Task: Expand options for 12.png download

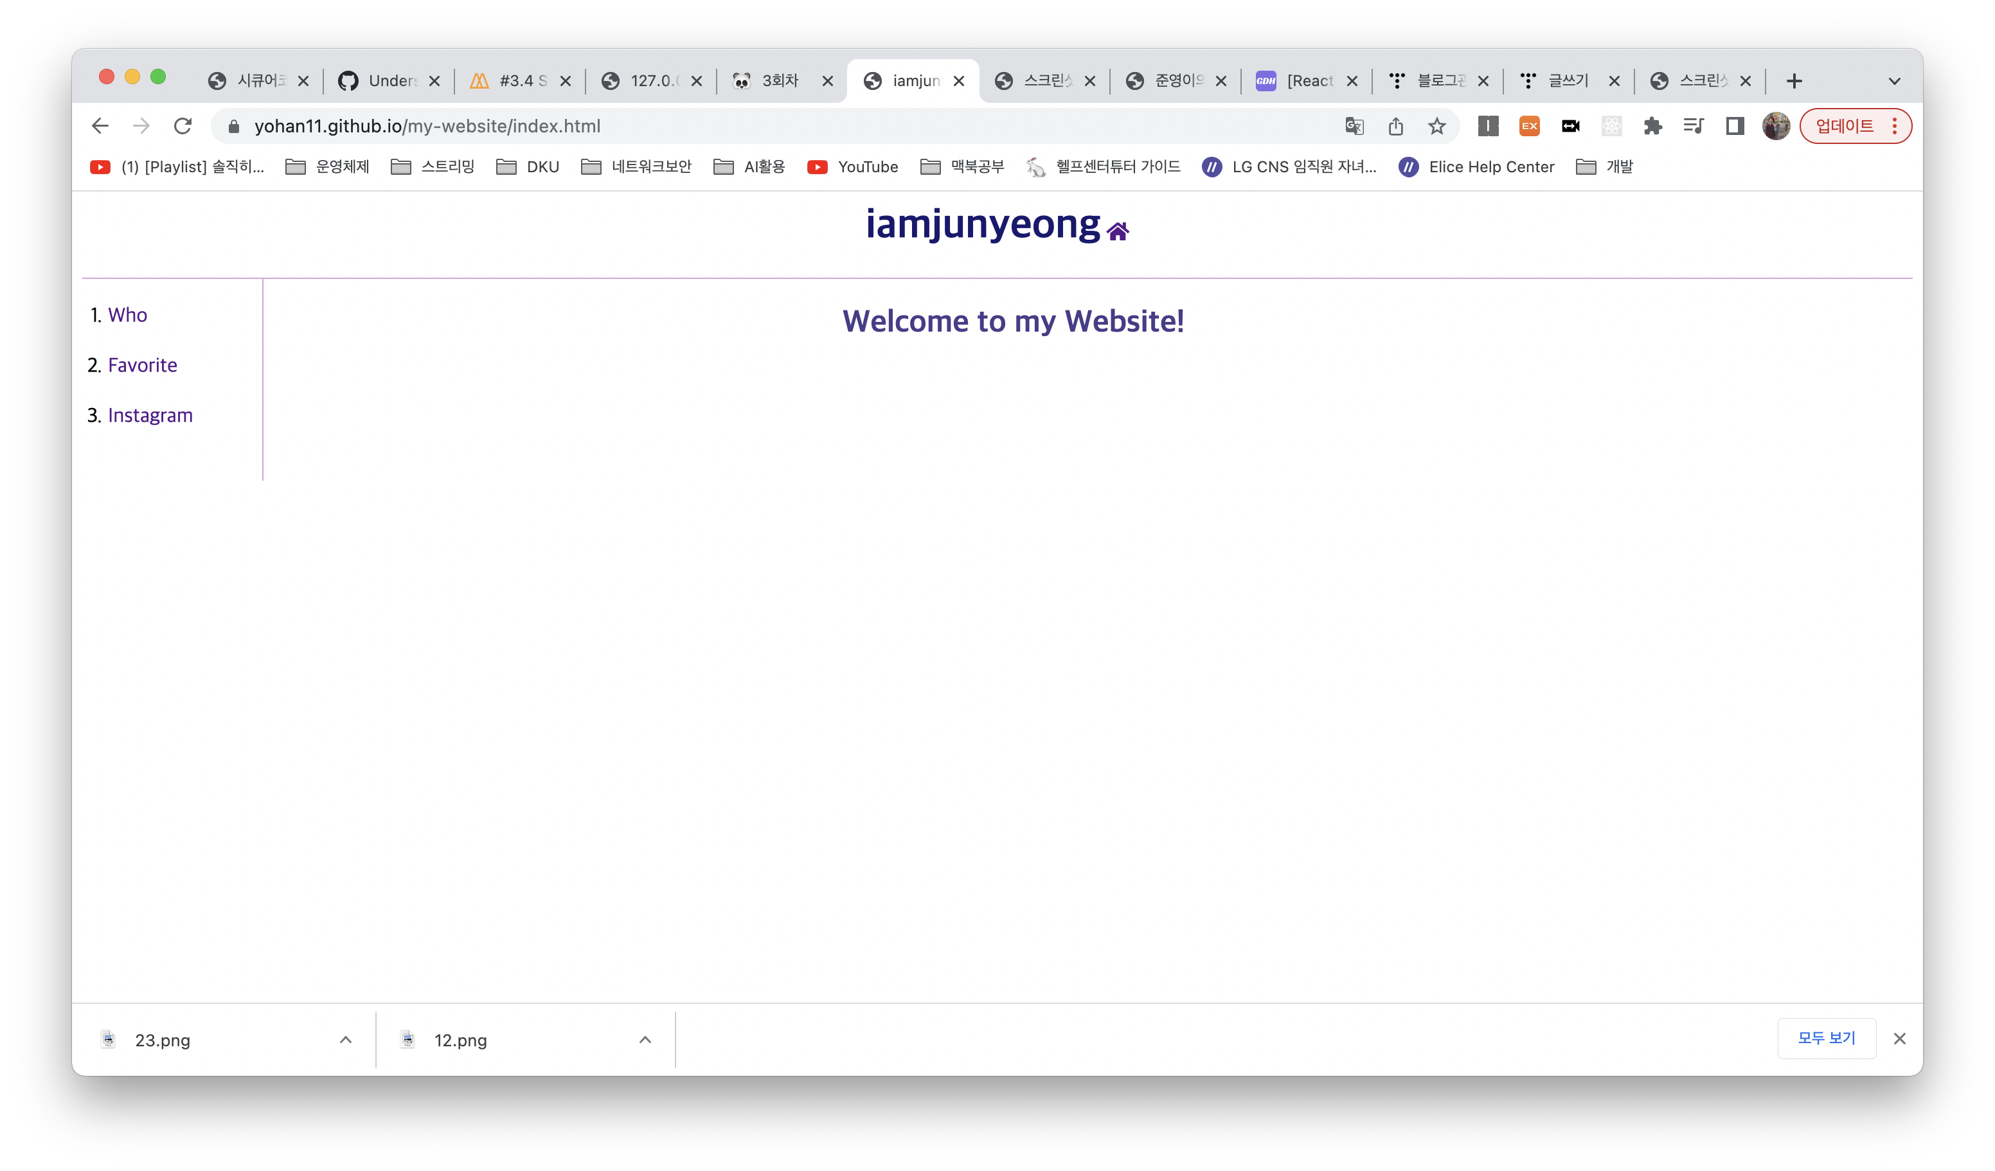Action: pos(645,1040)
